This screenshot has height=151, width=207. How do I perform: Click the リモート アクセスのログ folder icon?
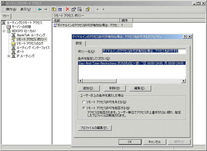13,43
